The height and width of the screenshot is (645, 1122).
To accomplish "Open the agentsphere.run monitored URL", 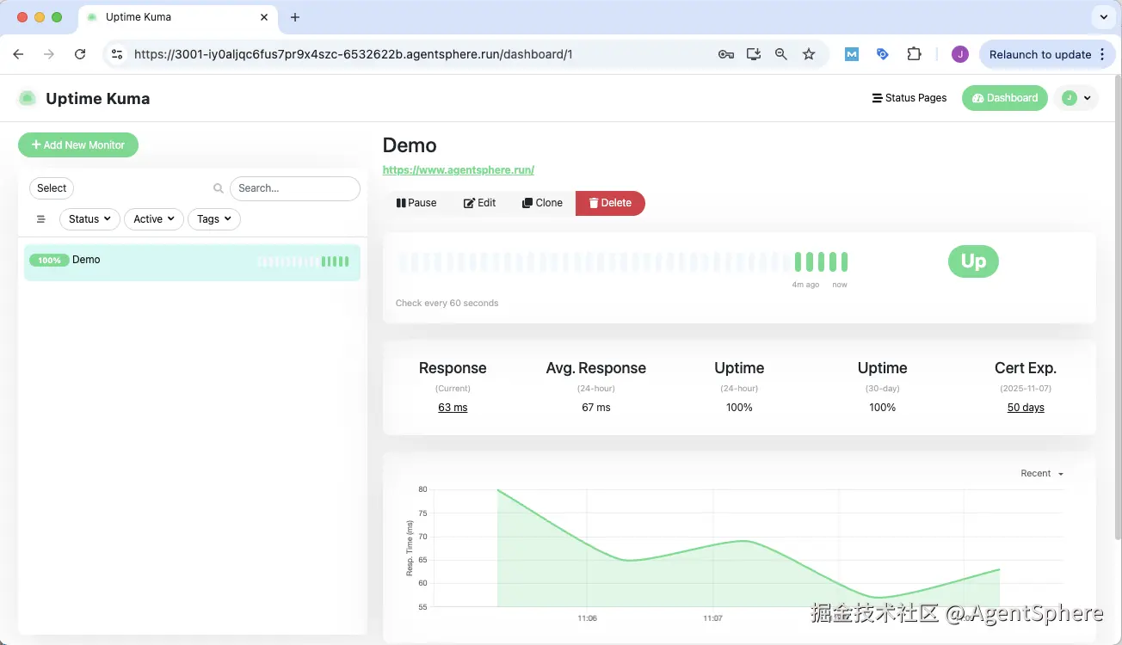I will [x=458, y=169].
